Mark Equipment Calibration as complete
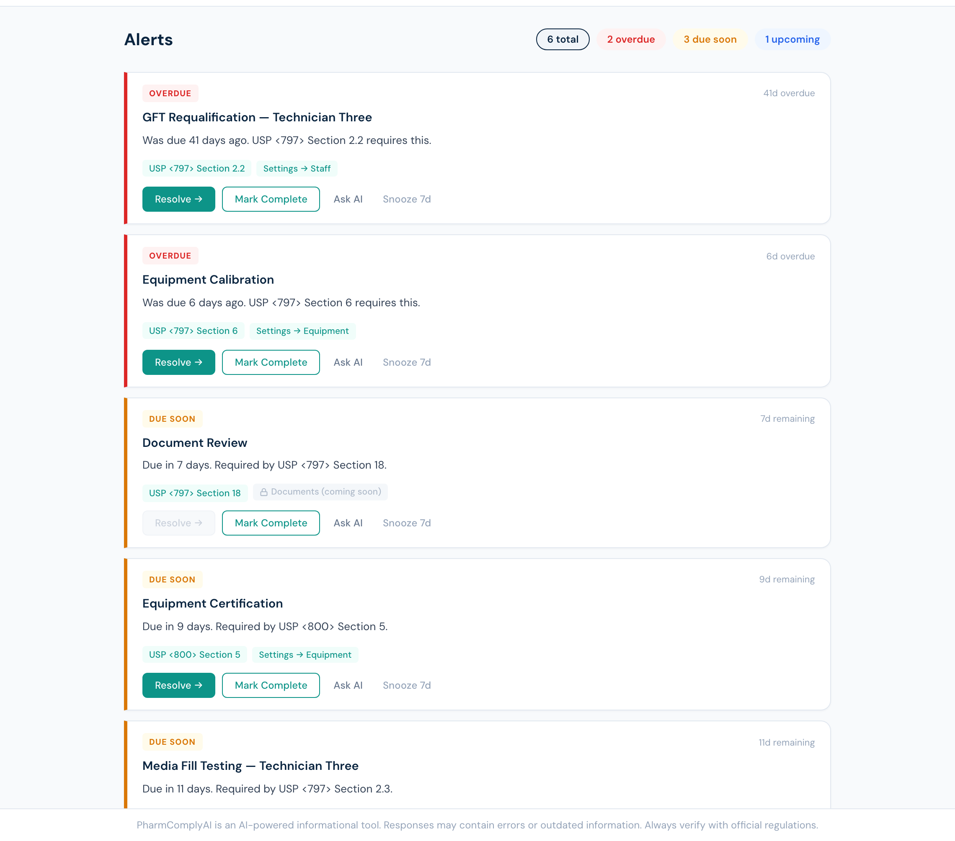Viewport: 955px width, 841px height. [271, 362]
